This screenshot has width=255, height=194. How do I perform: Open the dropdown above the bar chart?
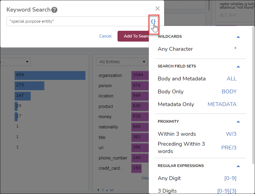[x=15, y=62]
